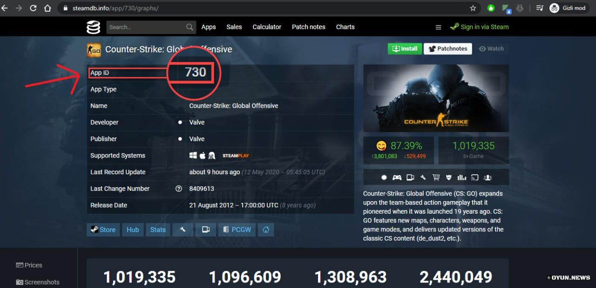Click the 1,096,609 statistic

(245, 277)
